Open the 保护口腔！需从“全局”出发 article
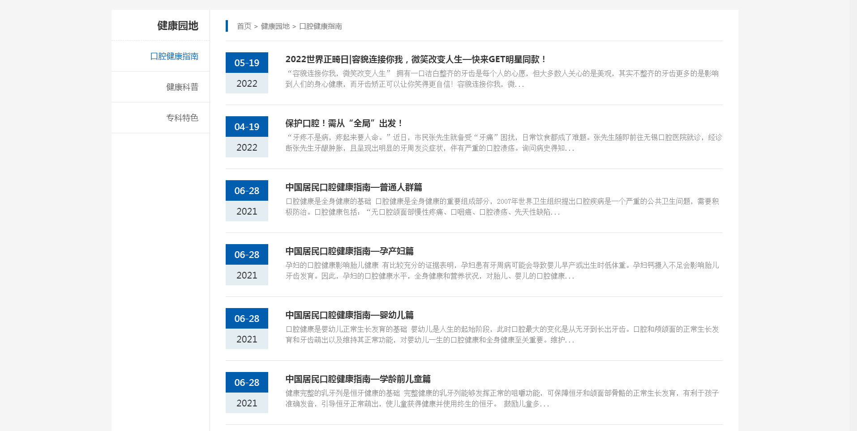This screenshot has height=431, width=857. 344,123
